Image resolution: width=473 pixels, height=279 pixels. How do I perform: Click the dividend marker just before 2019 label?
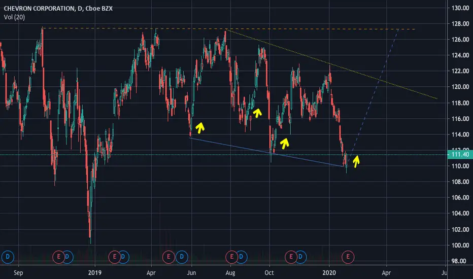(x=67, y=257)
